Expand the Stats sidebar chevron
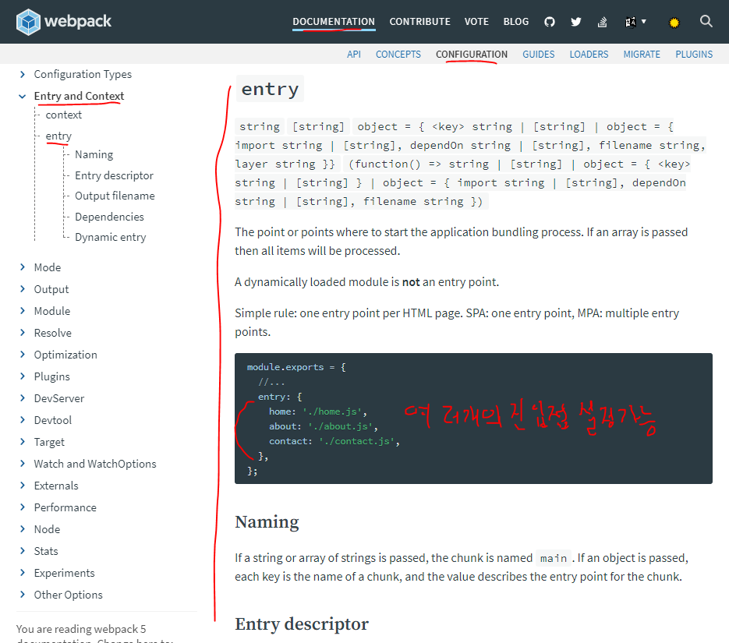 point(23,550)
